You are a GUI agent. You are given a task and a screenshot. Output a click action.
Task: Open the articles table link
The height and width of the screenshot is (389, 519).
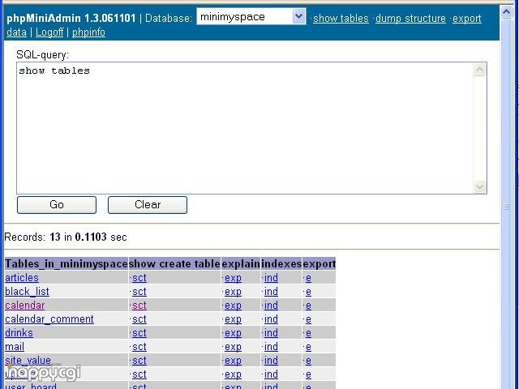tap(22, 278)
